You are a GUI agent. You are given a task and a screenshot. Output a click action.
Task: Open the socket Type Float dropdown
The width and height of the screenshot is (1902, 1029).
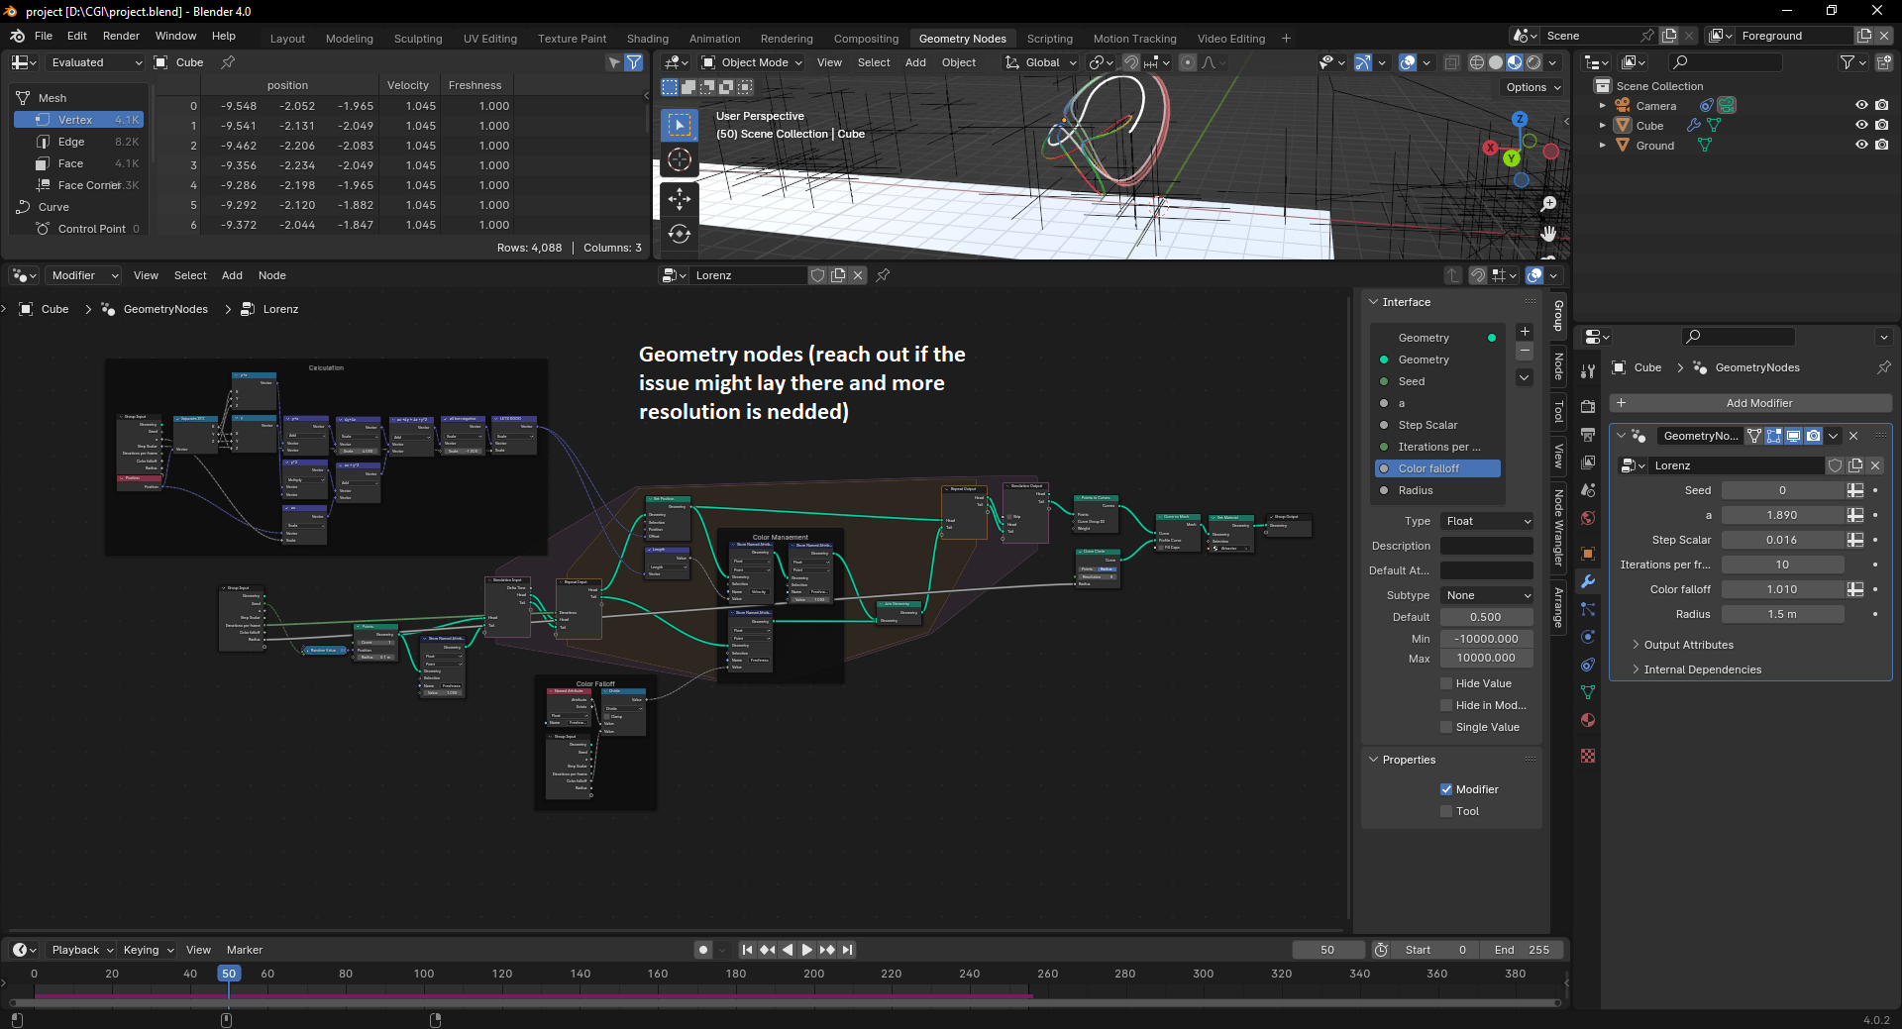1487,521
